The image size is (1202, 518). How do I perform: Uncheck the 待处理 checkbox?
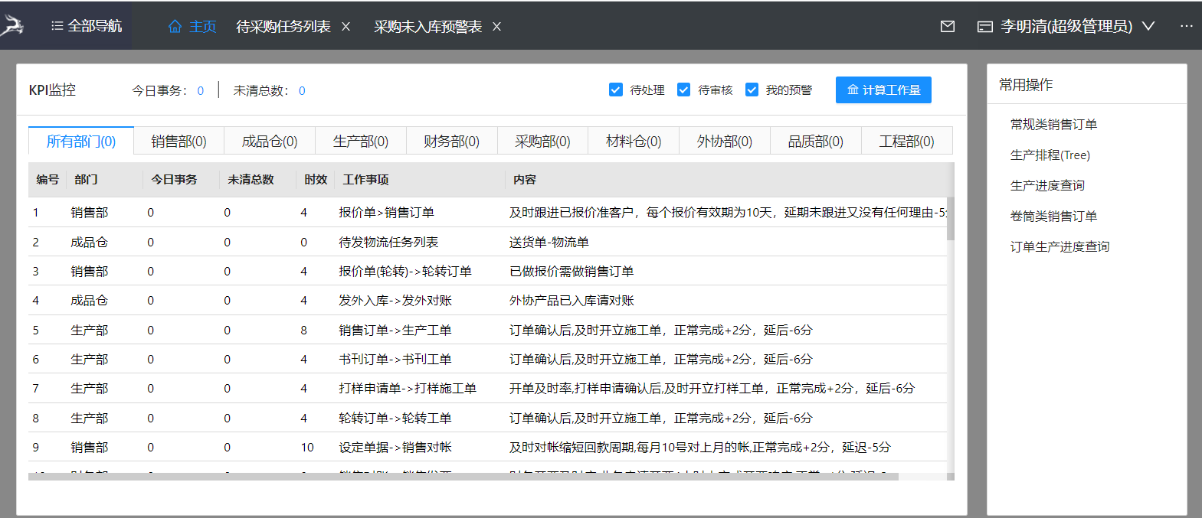tap(616, 90)
